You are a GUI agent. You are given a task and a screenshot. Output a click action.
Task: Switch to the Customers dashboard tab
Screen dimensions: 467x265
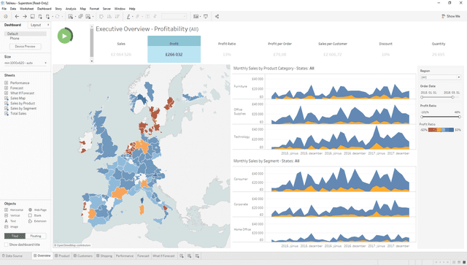[82, 256]
